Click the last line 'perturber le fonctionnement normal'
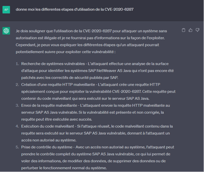The height and width of the screenshot is (172, 204). point(64,168)
